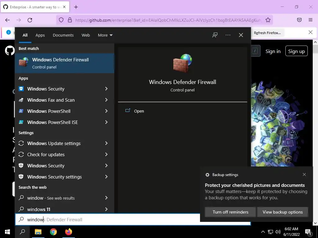Select the 'window - See web results' entry
This screenshot has height=238, width=318.
tap(65, 198)
